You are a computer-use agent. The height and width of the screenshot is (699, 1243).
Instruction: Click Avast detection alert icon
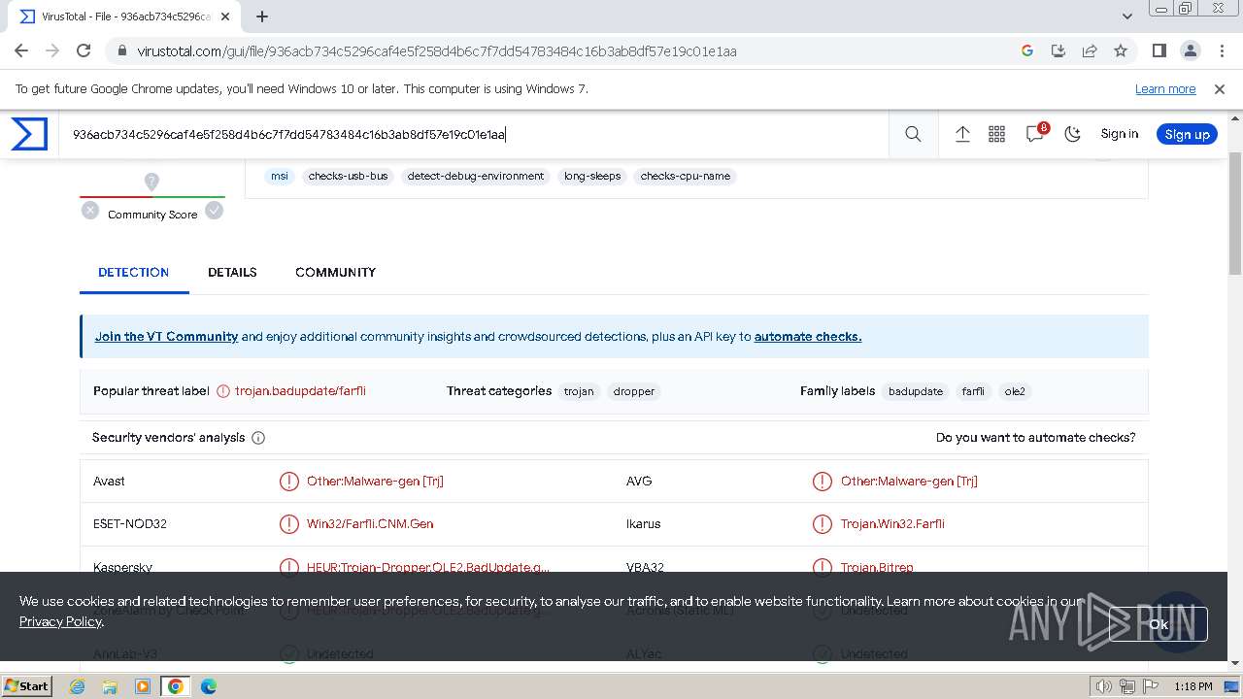point(289,481)
